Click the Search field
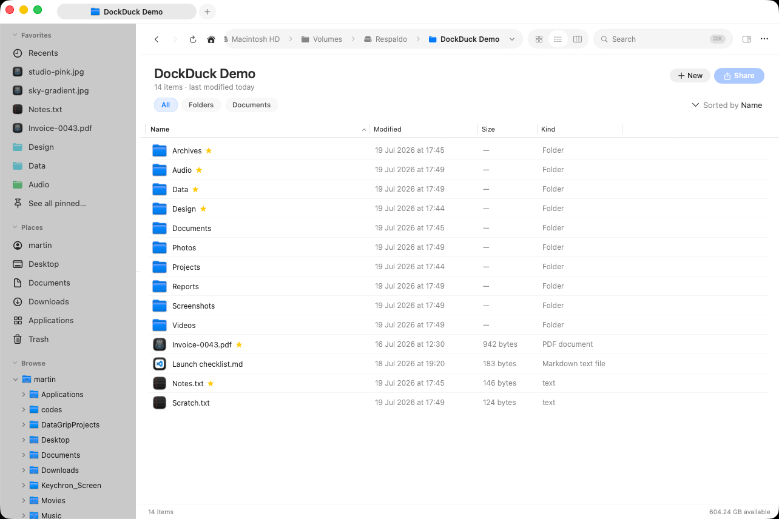 (x=663, y=39)
